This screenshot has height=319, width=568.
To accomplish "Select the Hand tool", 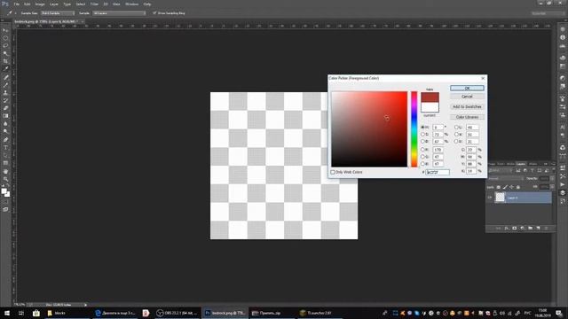I will coord(5,171).
